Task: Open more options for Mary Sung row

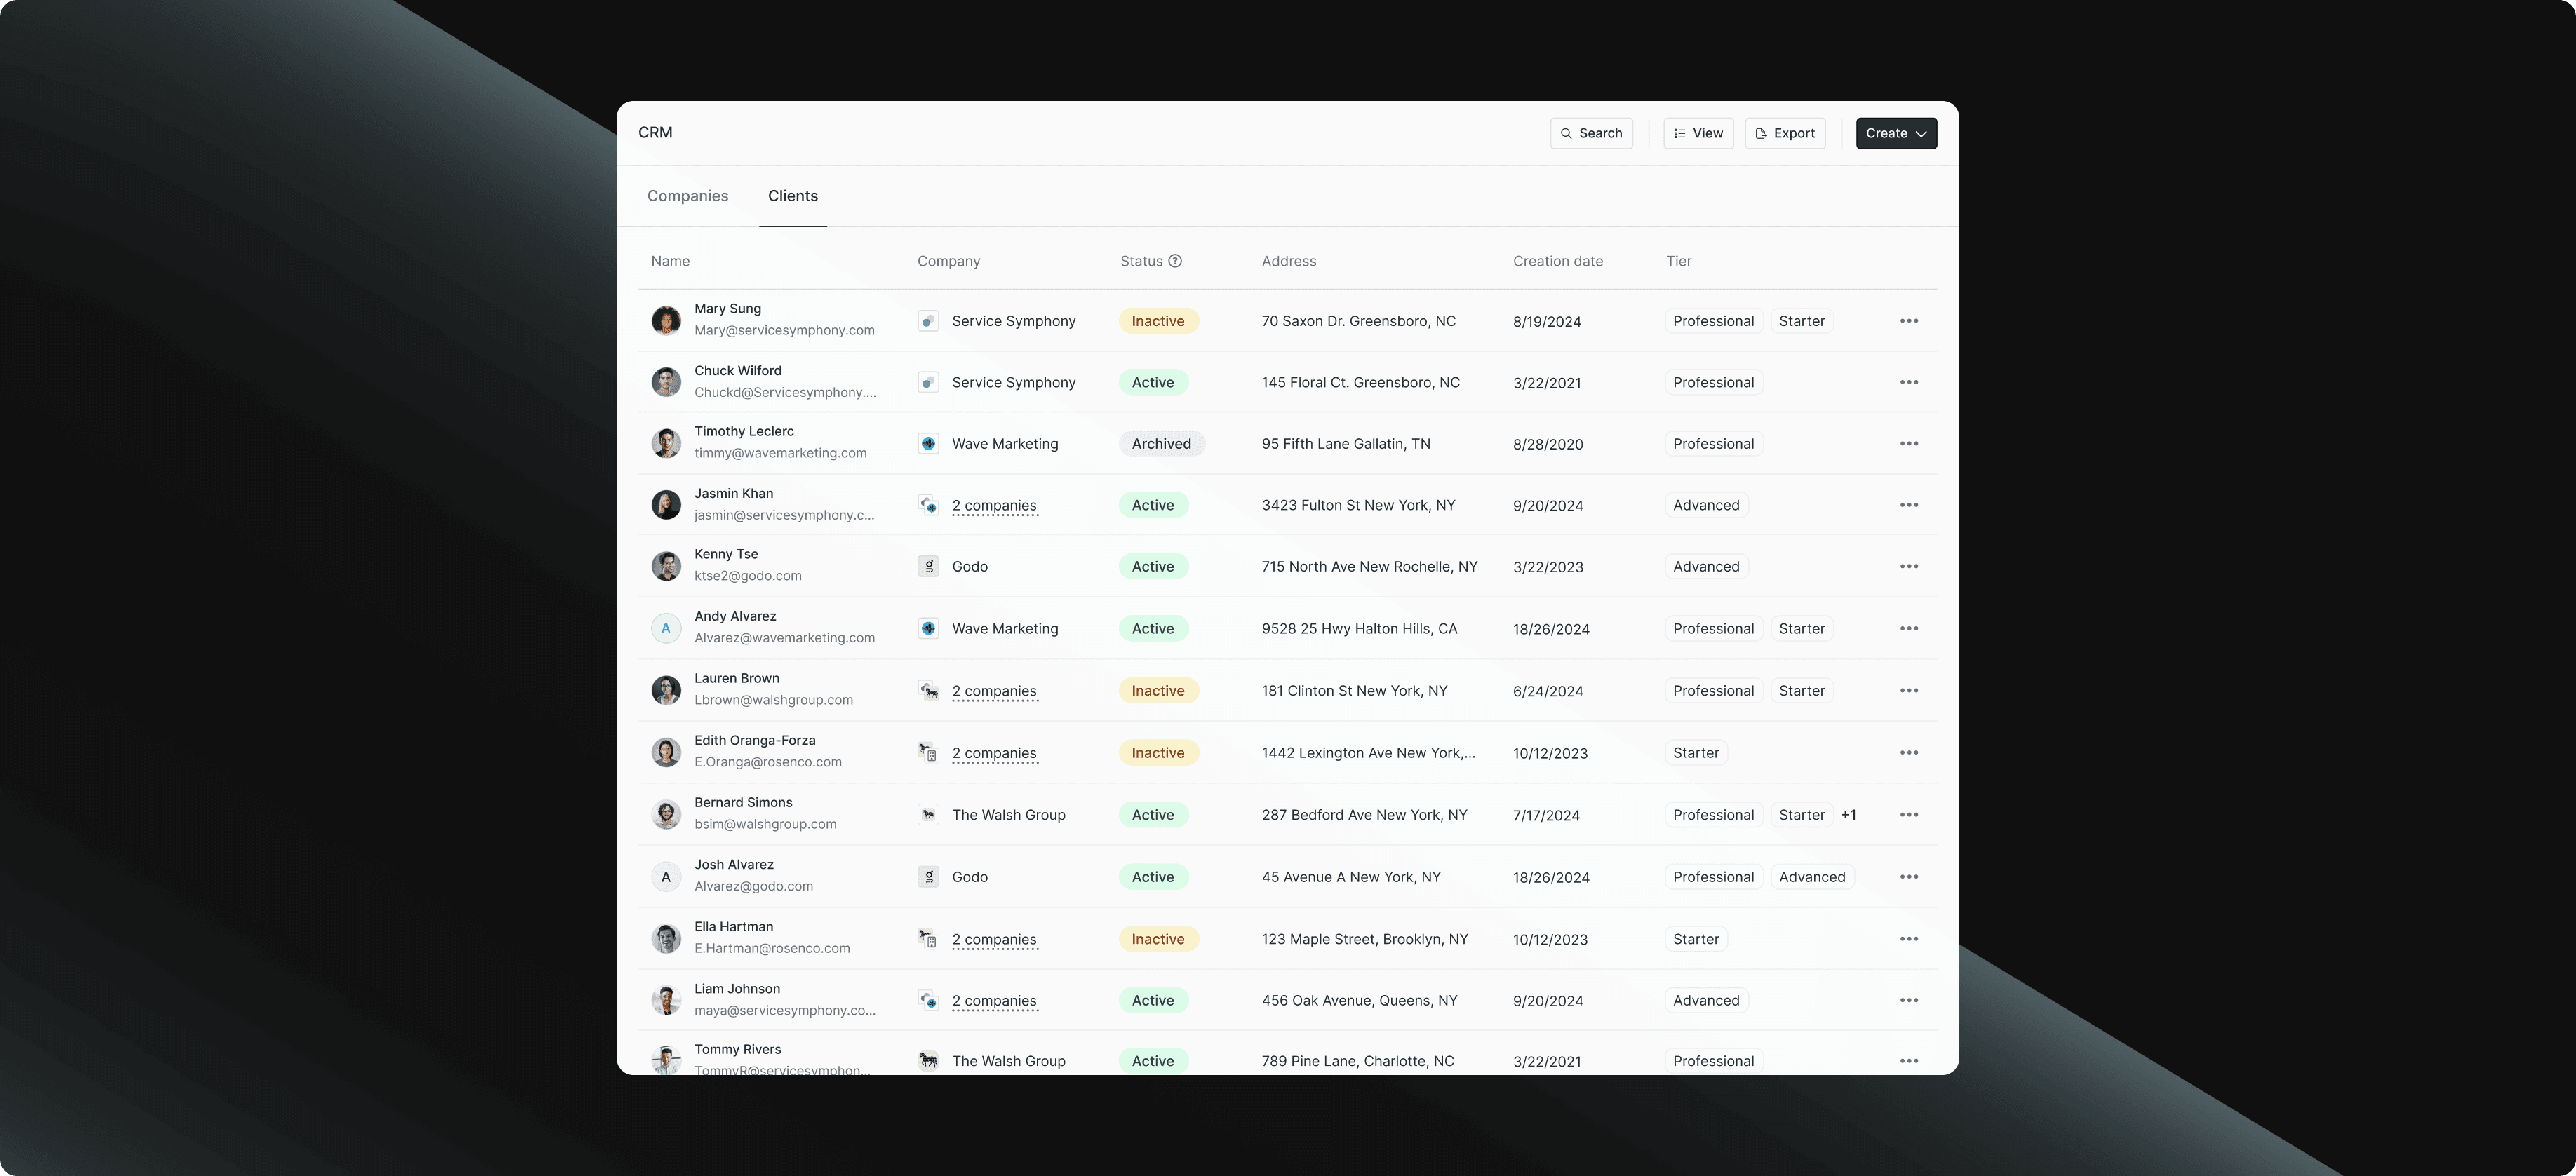Action: [1908, 321]
